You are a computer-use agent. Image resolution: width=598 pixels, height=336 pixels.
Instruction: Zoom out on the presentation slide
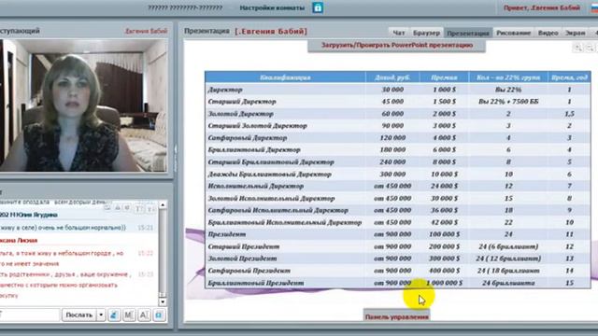(x=590, y=48)
